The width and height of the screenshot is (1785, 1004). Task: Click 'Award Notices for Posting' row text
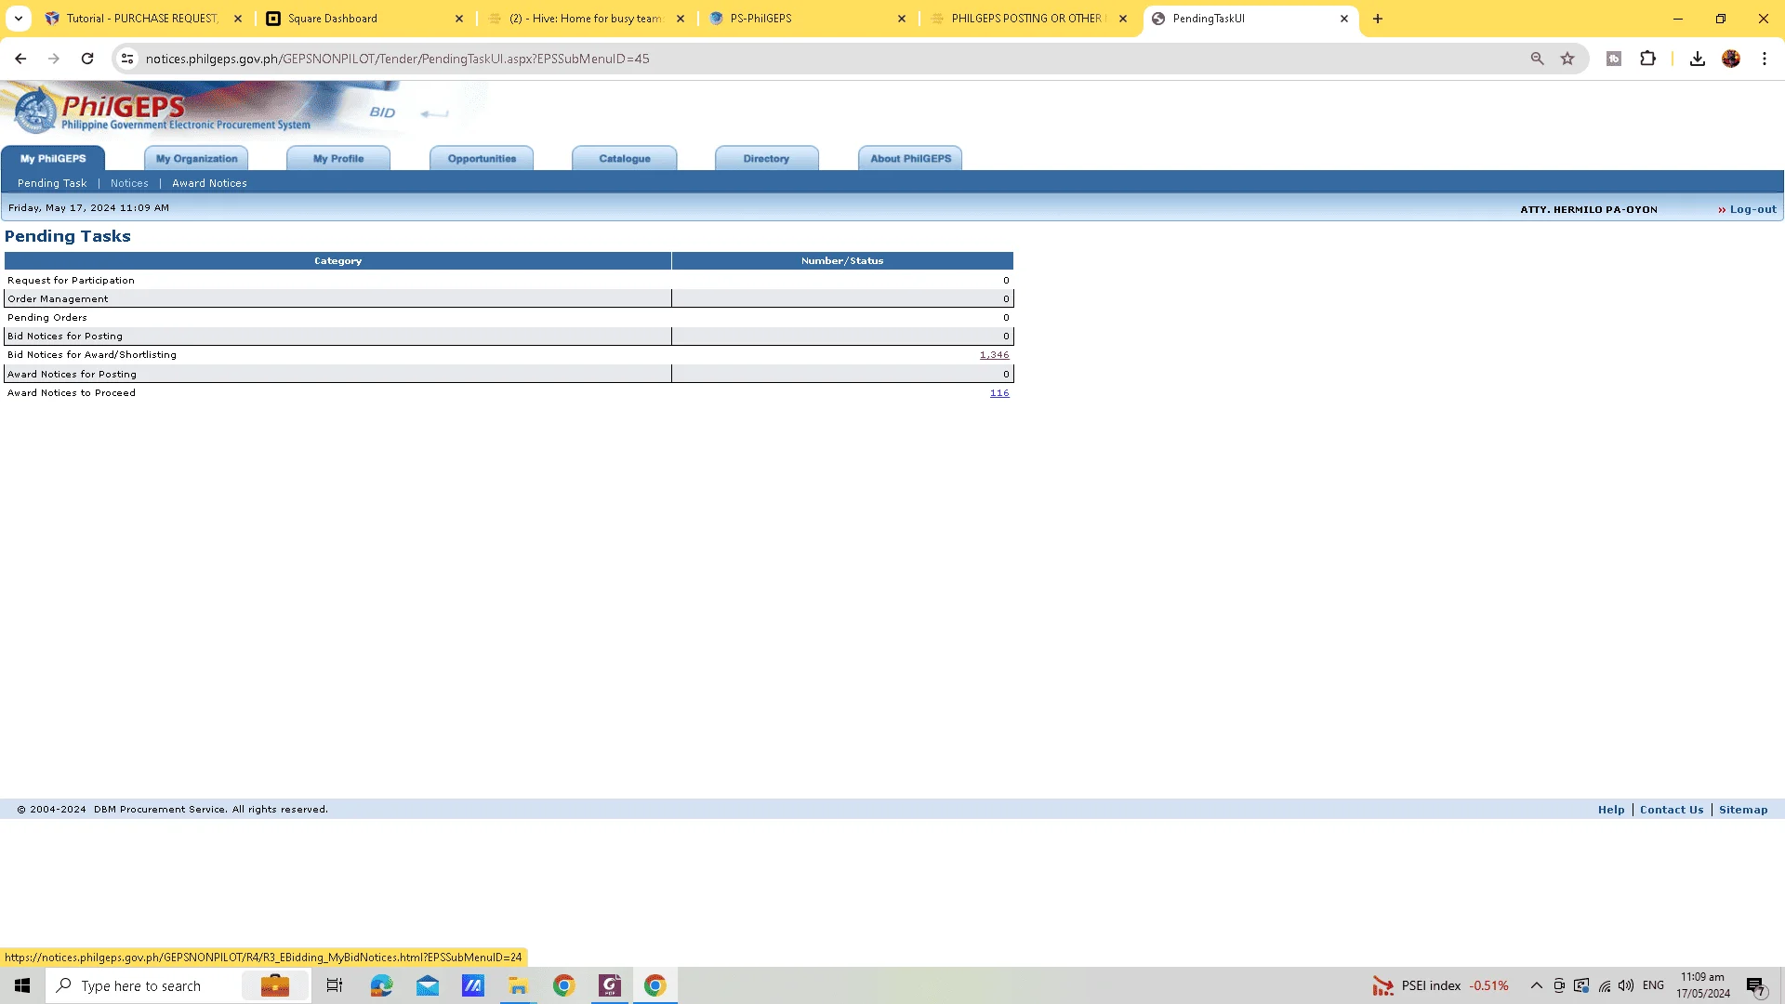72,374
